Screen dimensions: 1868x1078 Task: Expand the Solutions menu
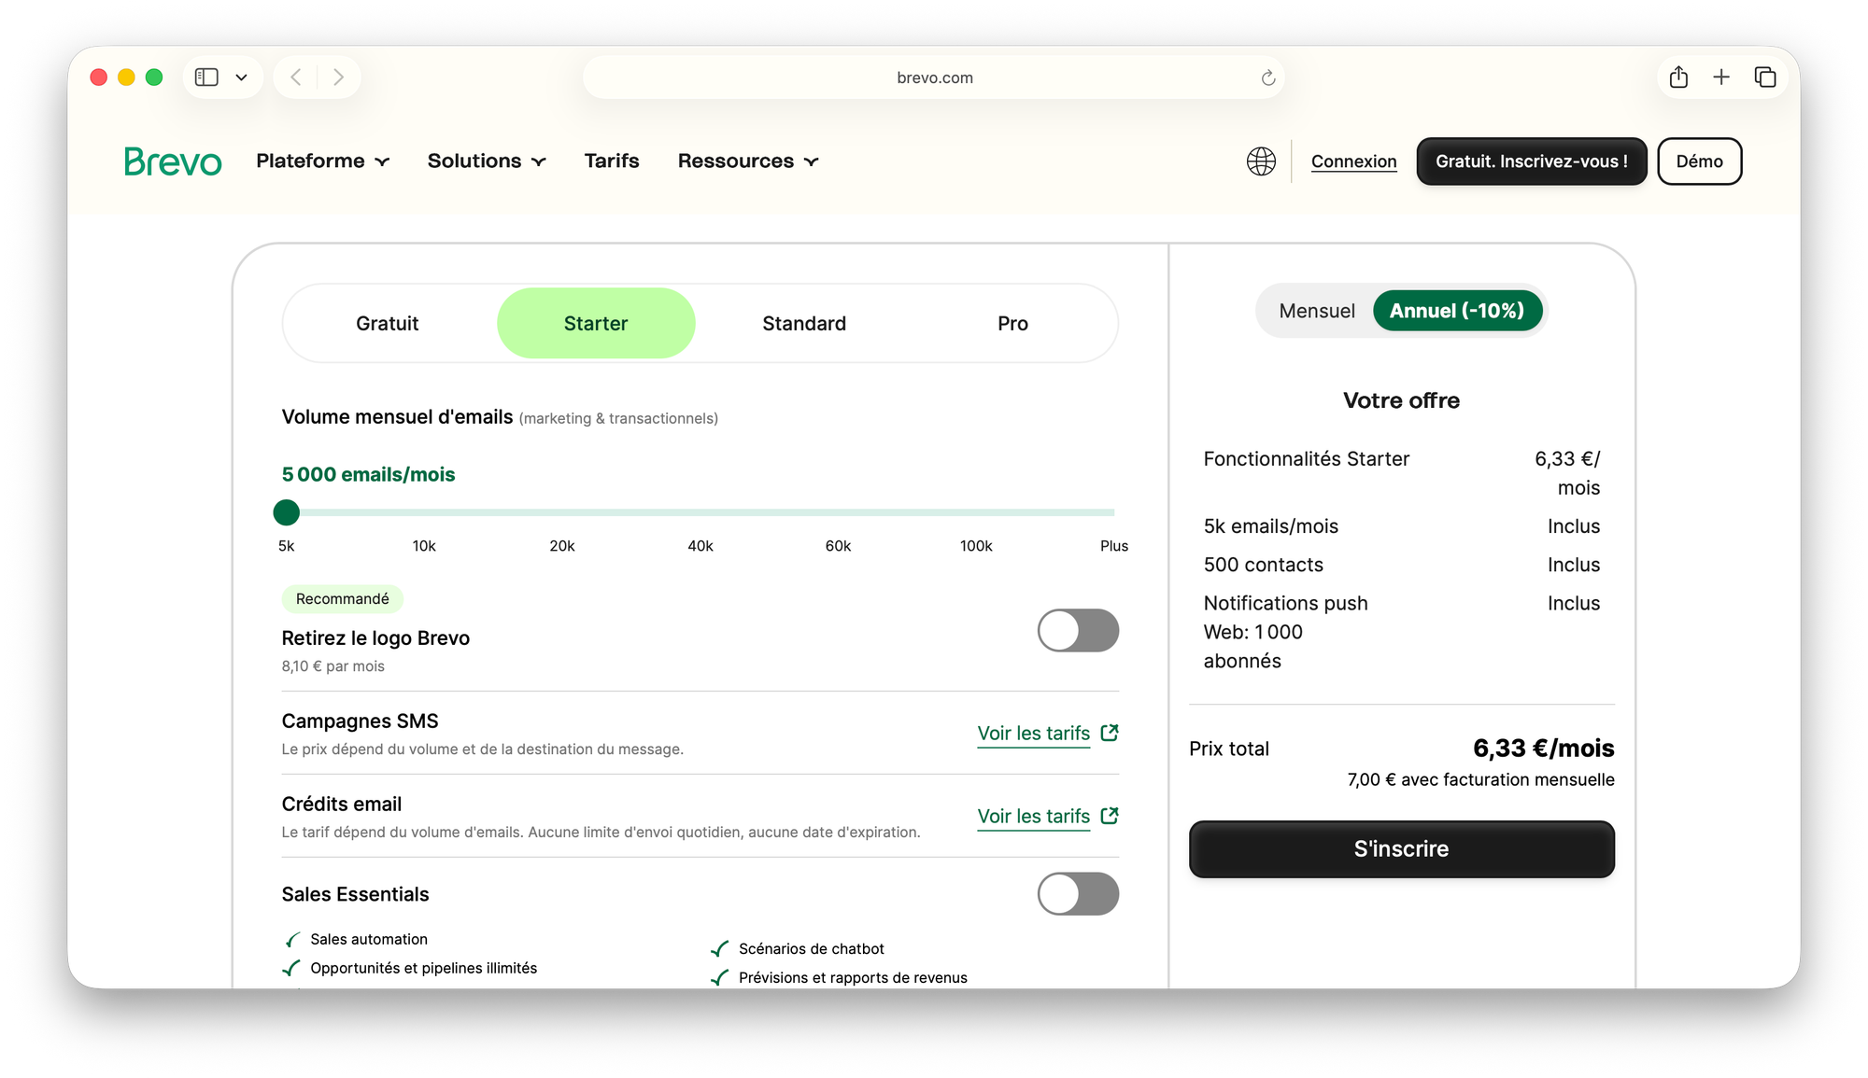pyautogui.click(x=487, y=161)
